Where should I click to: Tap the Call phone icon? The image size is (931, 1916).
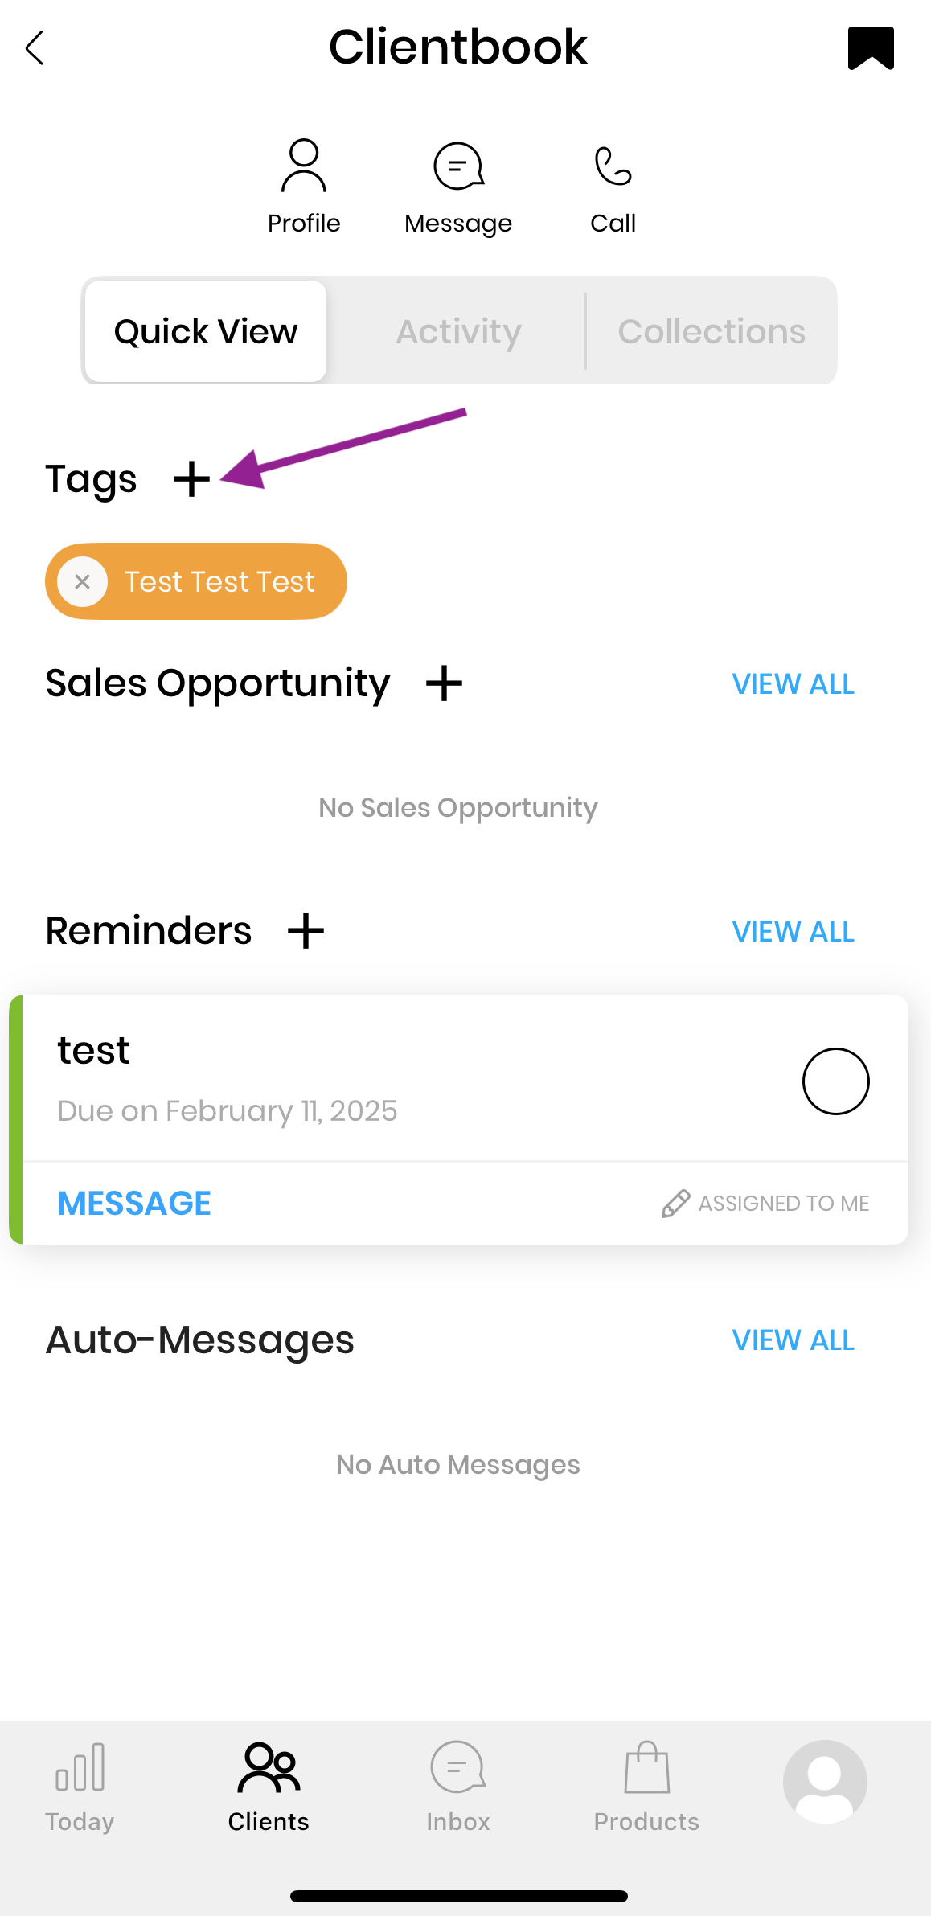(x=613, y=166)
